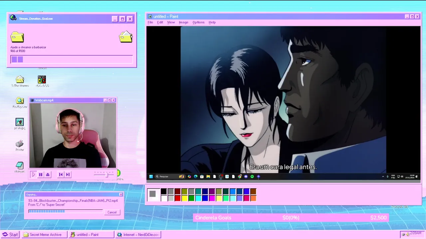
Task: Click the Cinderela Goals bar label
Action: (213, 218)
